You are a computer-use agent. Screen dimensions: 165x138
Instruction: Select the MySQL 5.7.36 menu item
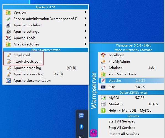[131, 98]
